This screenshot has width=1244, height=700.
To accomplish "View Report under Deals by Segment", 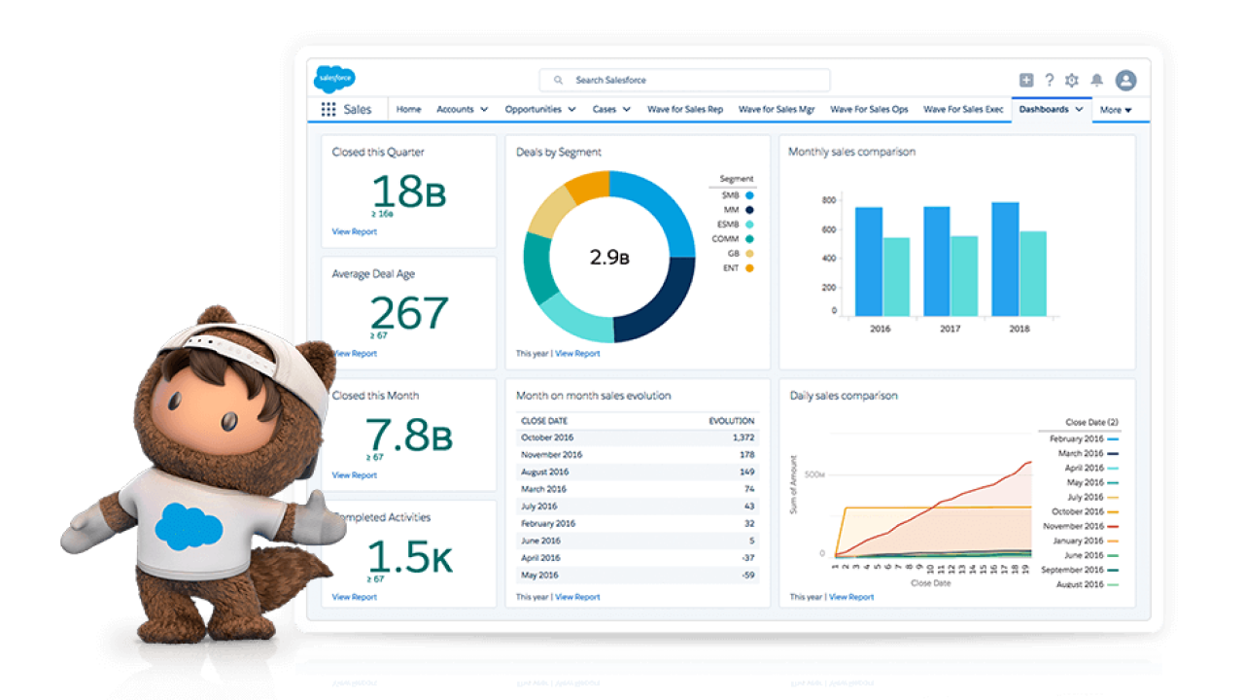I will coord(577,354).
